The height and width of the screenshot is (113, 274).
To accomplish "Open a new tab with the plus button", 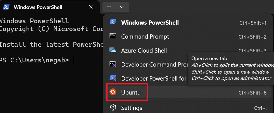I will coord(109,7).
